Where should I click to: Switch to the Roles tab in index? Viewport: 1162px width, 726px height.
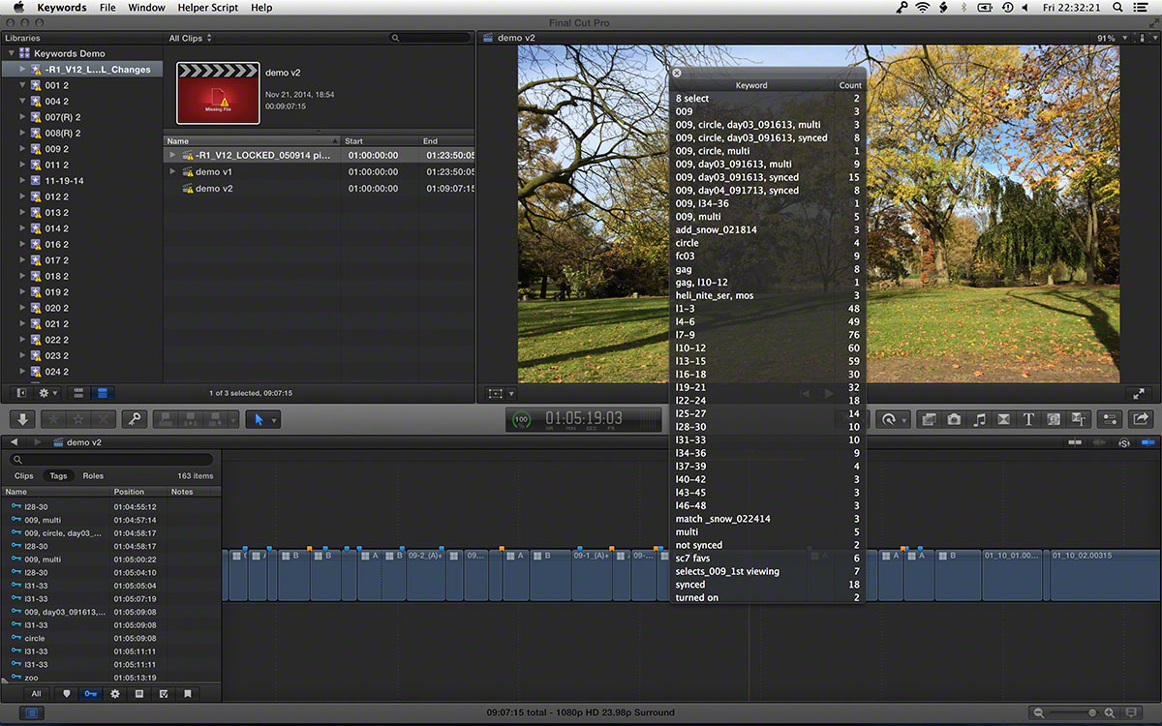tap(93, 476)
